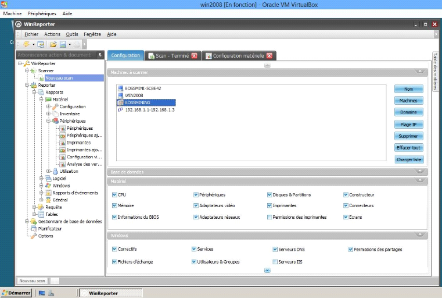Click the print toolbar icon
The height and width of the screenshot is (298, 442).
(77, 44)
